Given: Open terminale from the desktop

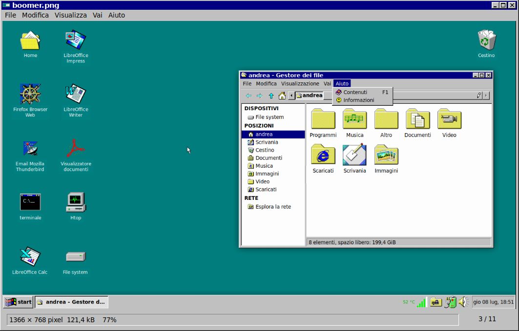Looking at the screenshot, I should tap(30, 202).
